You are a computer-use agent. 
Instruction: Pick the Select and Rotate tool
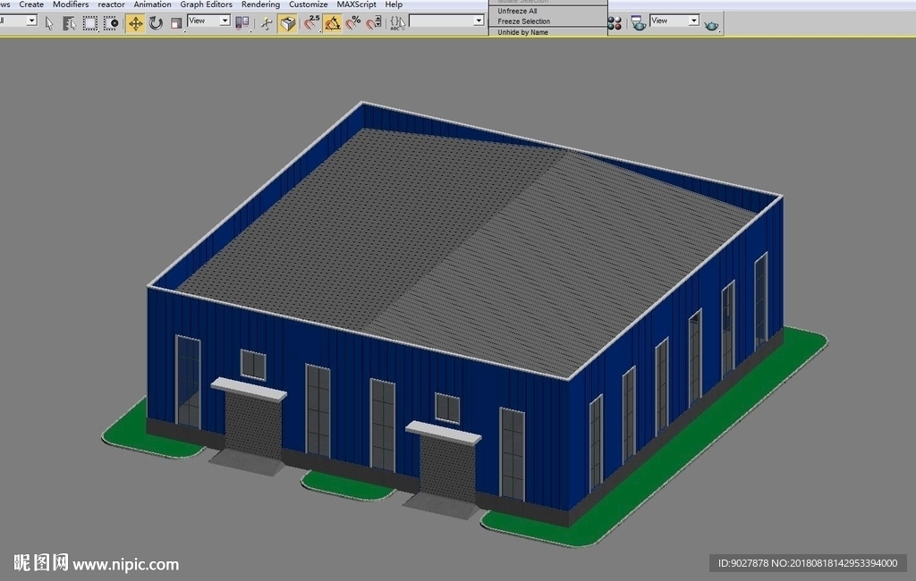[156, 23]
